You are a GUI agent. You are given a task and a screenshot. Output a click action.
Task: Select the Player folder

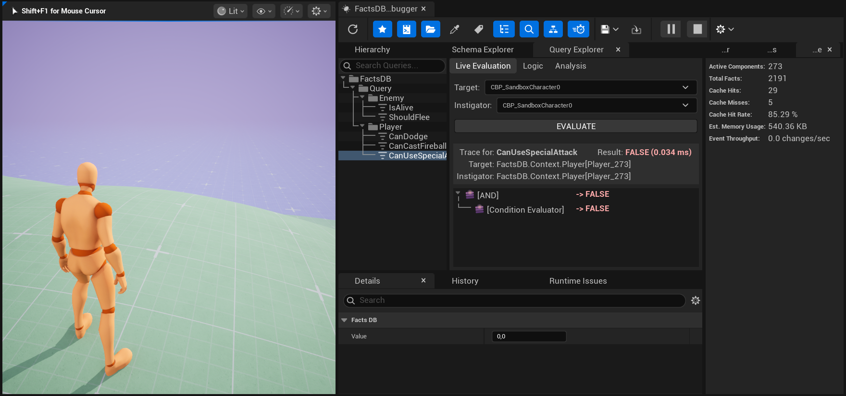click(390, 127)
